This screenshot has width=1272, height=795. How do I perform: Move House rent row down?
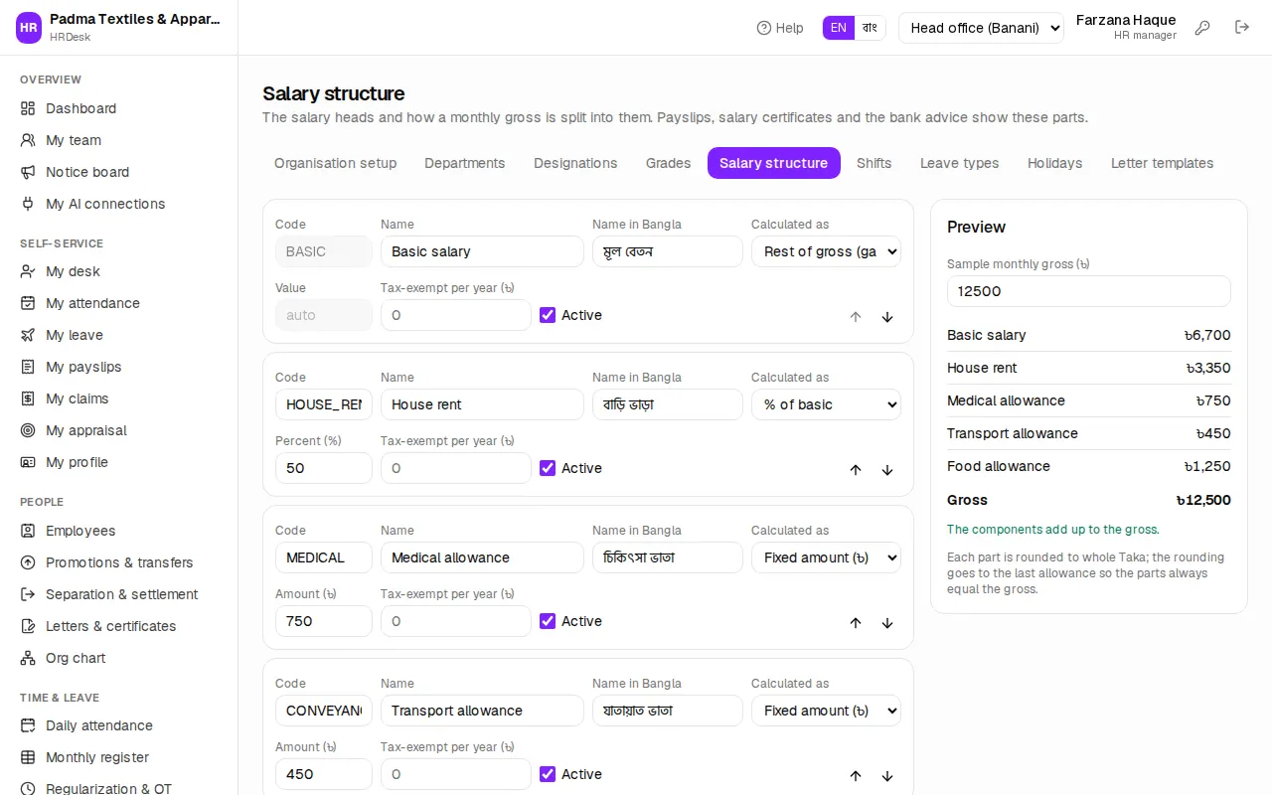click(887, 470)
